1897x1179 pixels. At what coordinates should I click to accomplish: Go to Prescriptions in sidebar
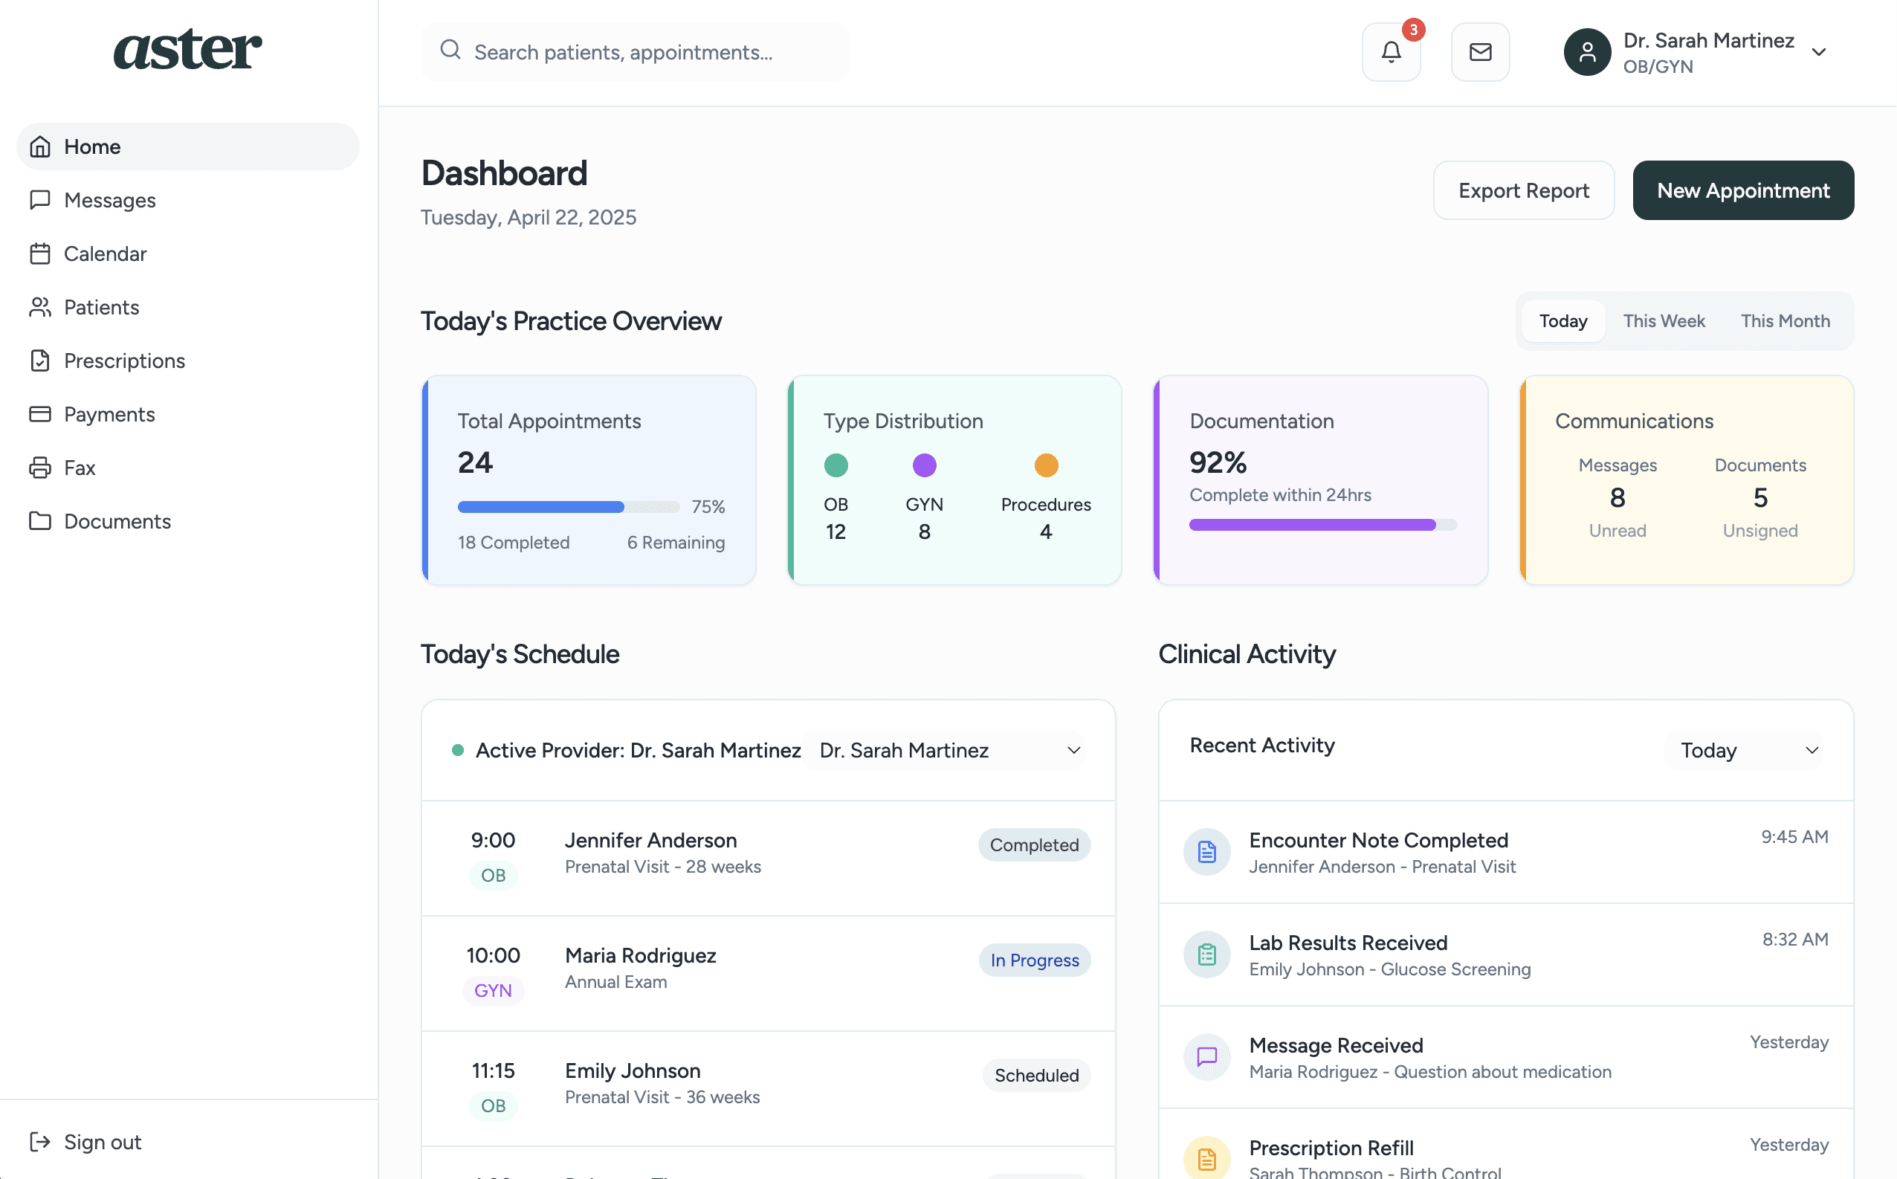(x=124, y=361)
